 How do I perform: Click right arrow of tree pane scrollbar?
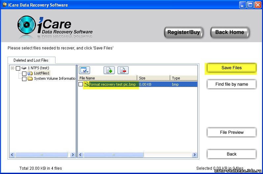(x=73, y=155)
